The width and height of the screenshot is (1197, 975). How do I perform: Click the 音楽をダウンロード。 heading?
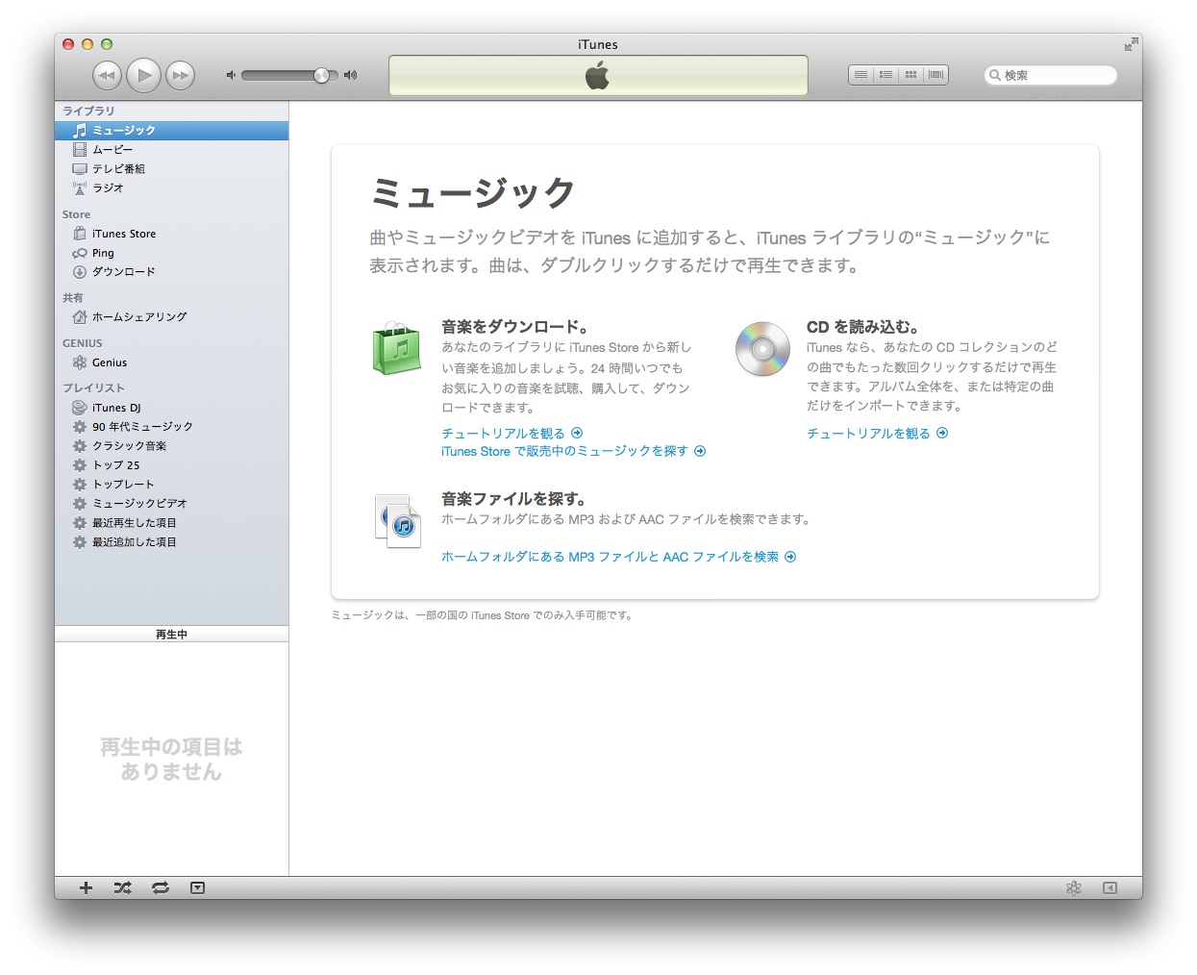pyautogui.click(x=515, y=327)
